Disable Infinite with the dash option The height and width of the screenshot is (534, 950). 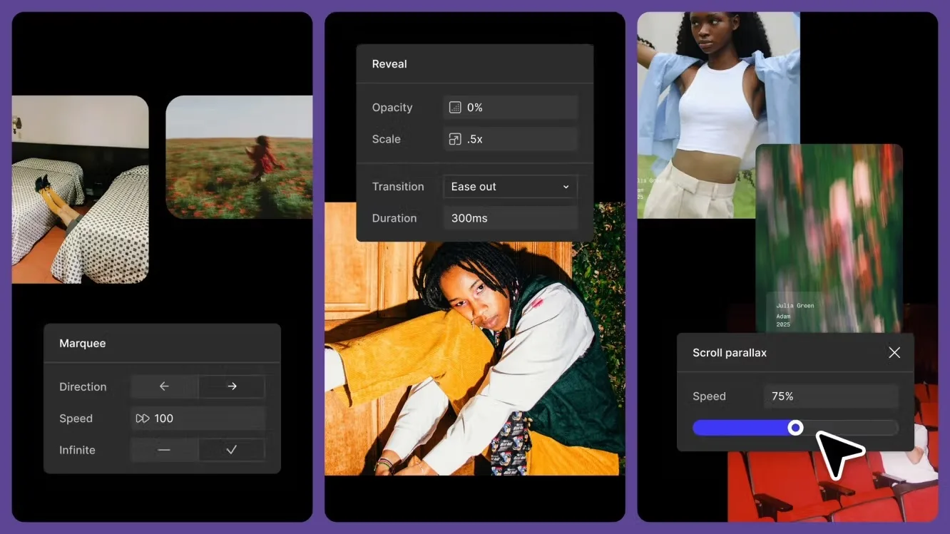(164, 450)
